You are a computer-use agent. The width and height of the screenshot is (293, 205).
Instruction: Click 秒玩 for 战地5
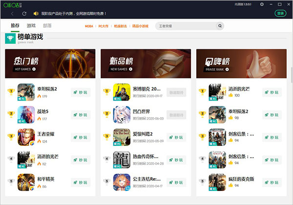tap(81, 115)
